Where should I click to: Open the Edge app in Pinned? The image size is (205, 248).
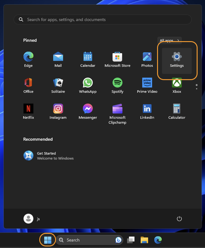coord(28,59)
